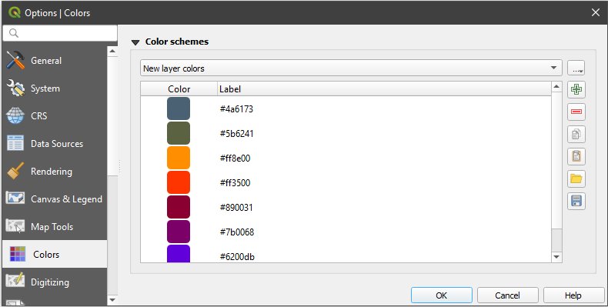The width and height of the screenshot is (608, 307).
Task: Open the New layer colors dropdown
Action: click(x=351, y=68)
